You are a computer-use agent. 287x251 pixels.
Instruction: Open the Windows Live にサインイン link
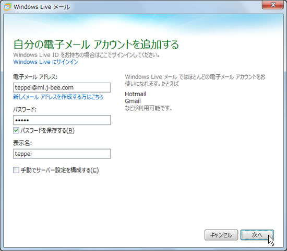(45, 62)
